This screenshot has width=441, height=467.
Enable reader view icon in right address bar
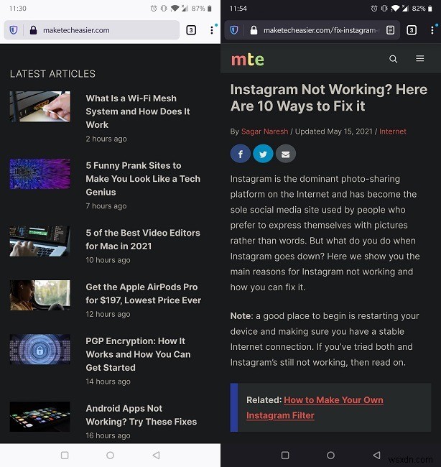pos(391,30)
